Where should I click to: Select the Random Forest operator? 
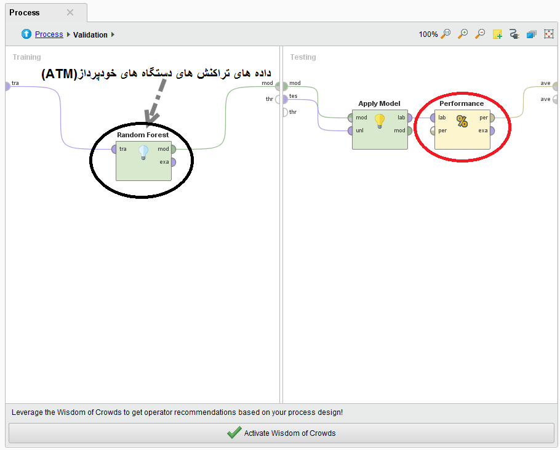(143, 161)
